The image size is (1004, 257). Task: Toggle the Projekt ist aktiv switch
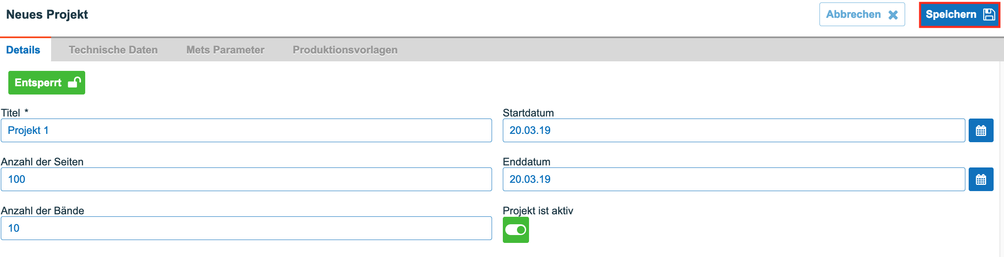point(516,230)
